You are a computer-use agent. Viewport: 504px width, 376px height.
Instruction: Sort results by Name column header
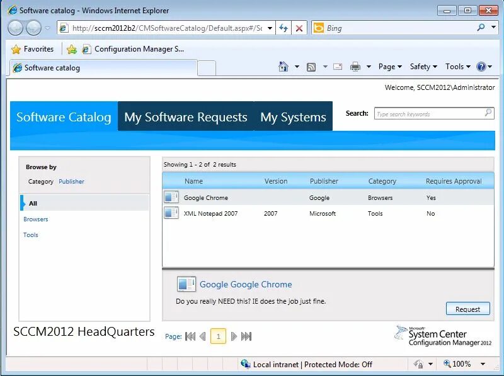(x=193, y=181)
